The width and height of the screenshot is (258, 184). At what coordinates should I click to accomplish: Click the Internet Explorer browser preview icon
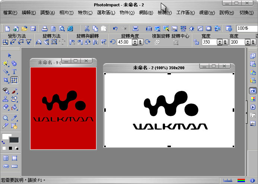click(x=70, y=29)
